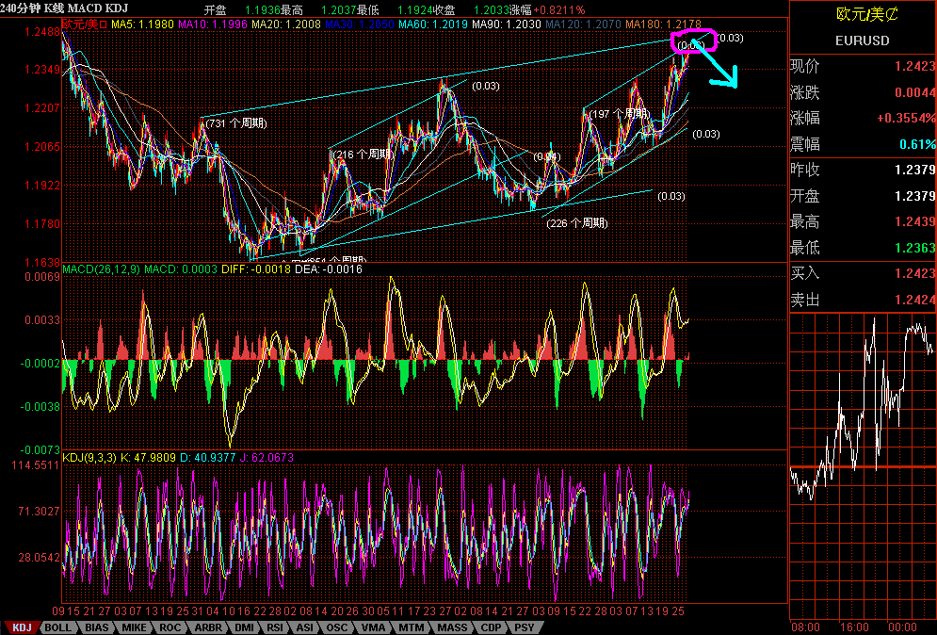Viewport: 937px width, 635px height.
Task: Click the 涨跌 value 0.0044
Action: tap(915, 92)
